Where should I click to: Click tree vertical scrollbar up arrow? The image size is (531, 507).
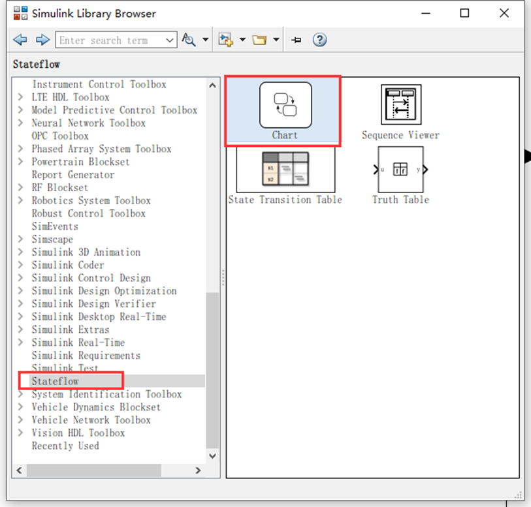[x=212, y=85]
